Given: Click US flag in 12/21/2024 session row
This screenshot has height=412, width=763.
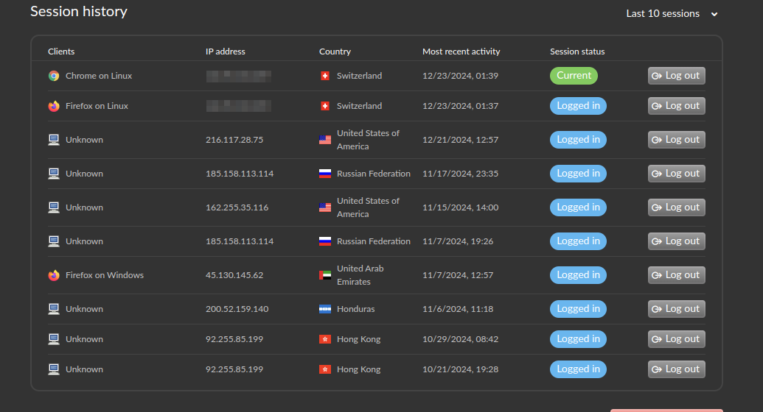Looking at the screenshot, I should point(325,140).
